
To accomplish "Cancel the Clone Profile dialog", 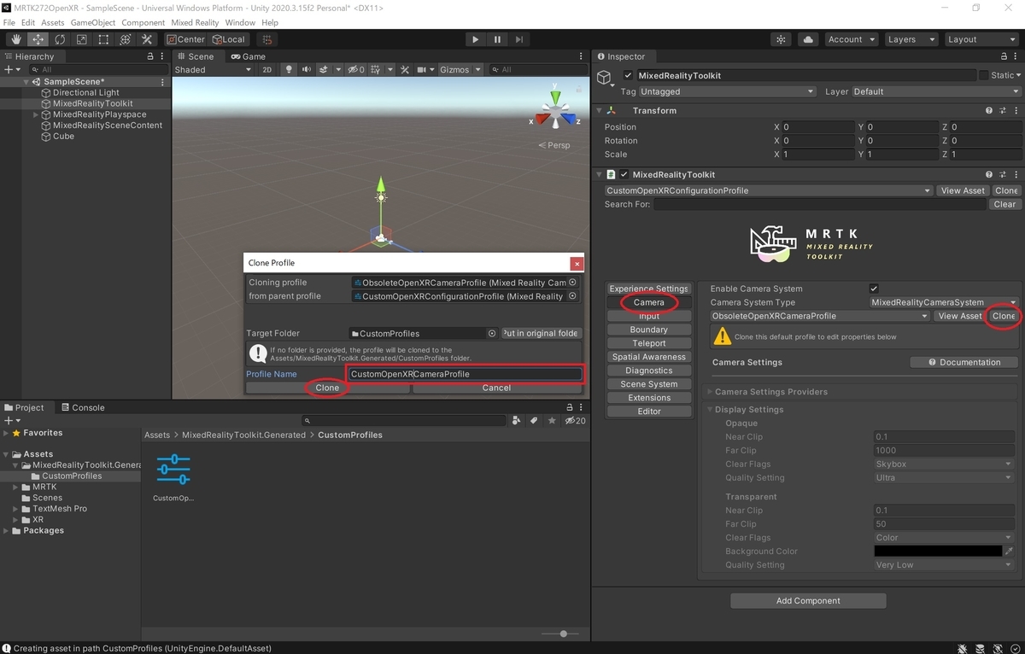I will coord(496,388).
